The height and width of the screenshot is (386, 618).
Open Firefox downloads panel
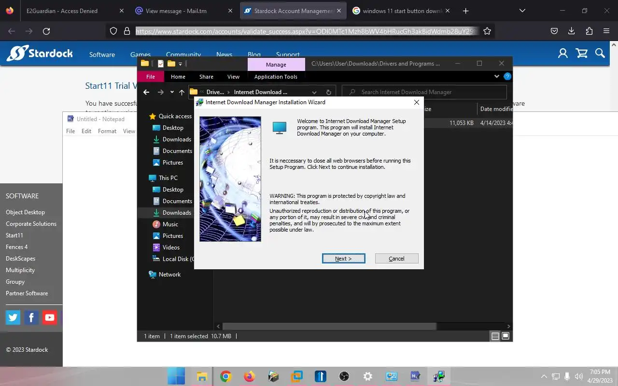point(572,31)
